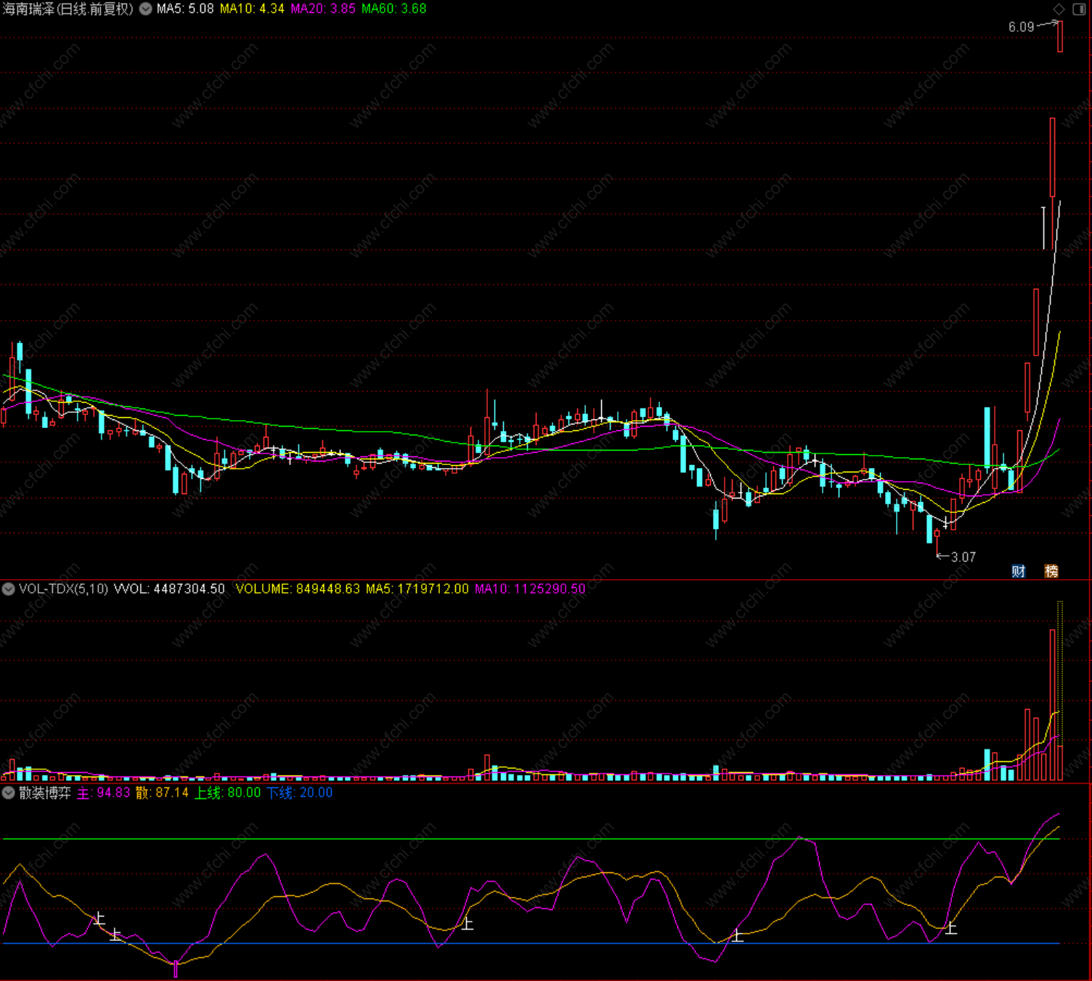Click the volume MA10: 1125290.50 label
The image size is (1092, 981).
(530, 588)
